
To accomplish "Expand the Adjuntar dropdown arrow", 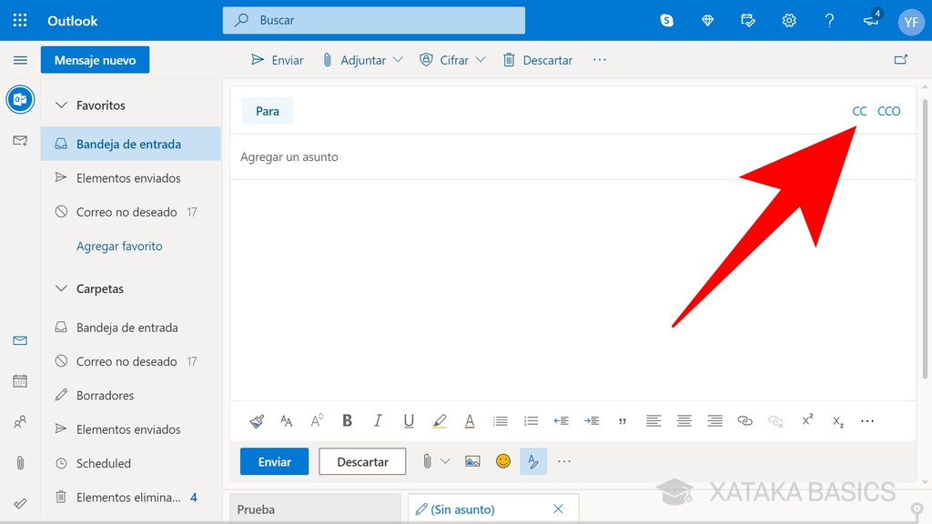I will [398, 60].
